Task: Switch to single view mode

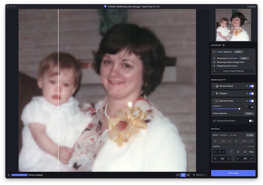Action: (x=178, y=175)
